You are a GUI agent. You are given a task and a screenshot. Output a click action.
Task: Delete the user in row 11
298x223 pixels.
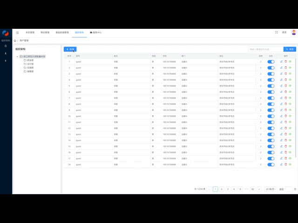[x=285, y=122]
